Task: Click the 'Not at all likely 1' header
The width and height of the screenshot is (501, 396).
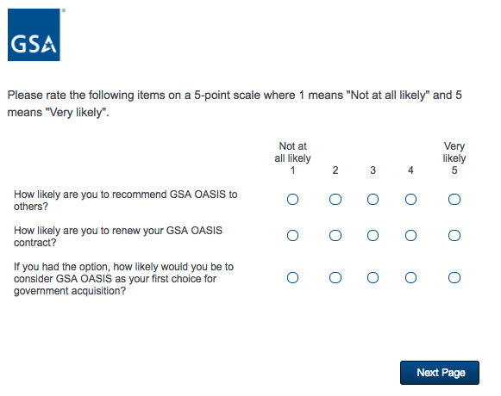Action: coord(292,158)
